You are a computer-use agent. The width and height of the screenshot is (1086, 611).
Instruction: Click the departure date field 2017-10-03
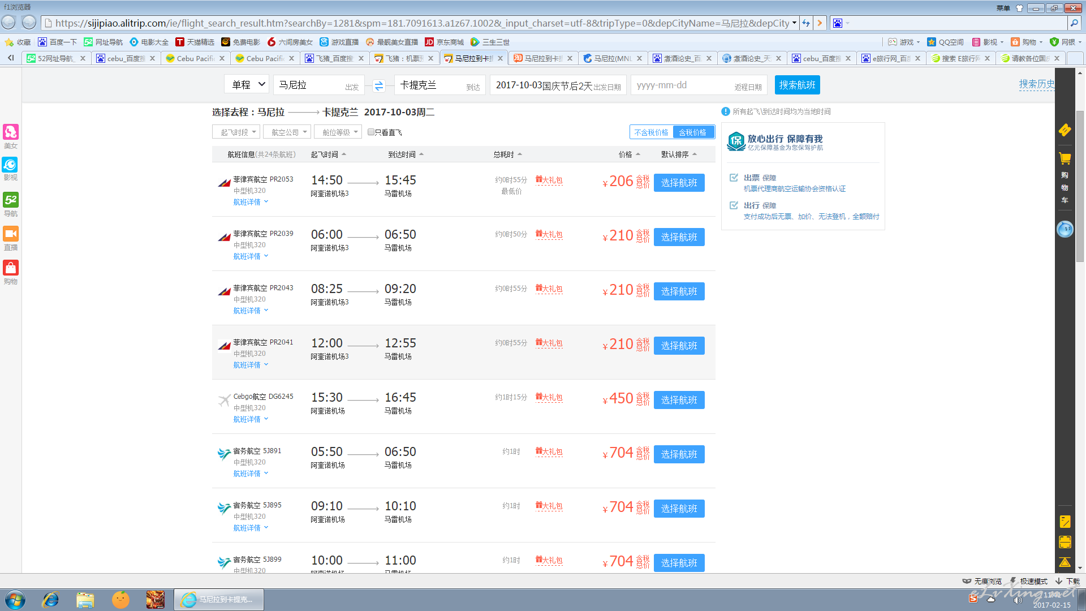pos(558,85)
